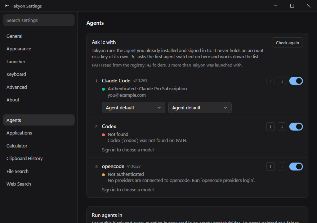Close the Takyon Settings window
The width and height of the screenshot is (317, 223).
[309, 6]
